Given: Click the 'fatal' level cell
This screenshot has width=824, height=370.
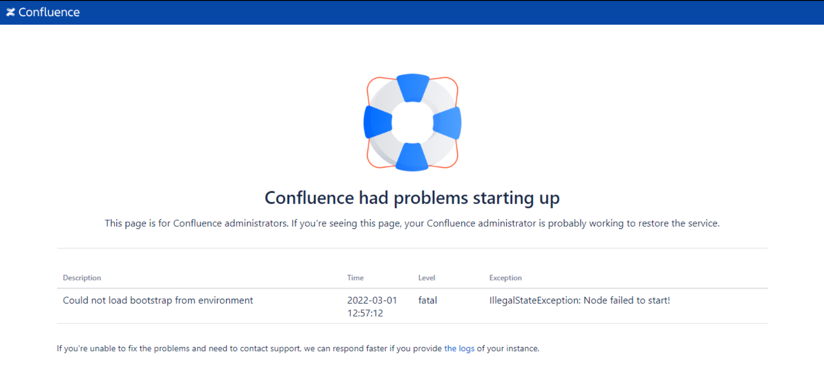Looking at the screenshot, I should (x=428, y=300).
